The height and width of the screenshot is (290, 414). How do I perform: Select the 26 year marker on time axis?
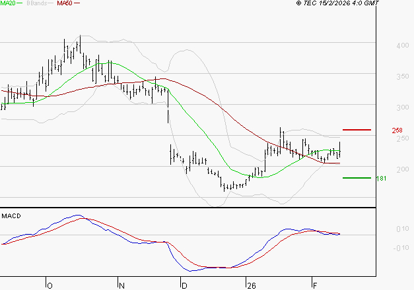pyautogui.click(x=250, y=285)
